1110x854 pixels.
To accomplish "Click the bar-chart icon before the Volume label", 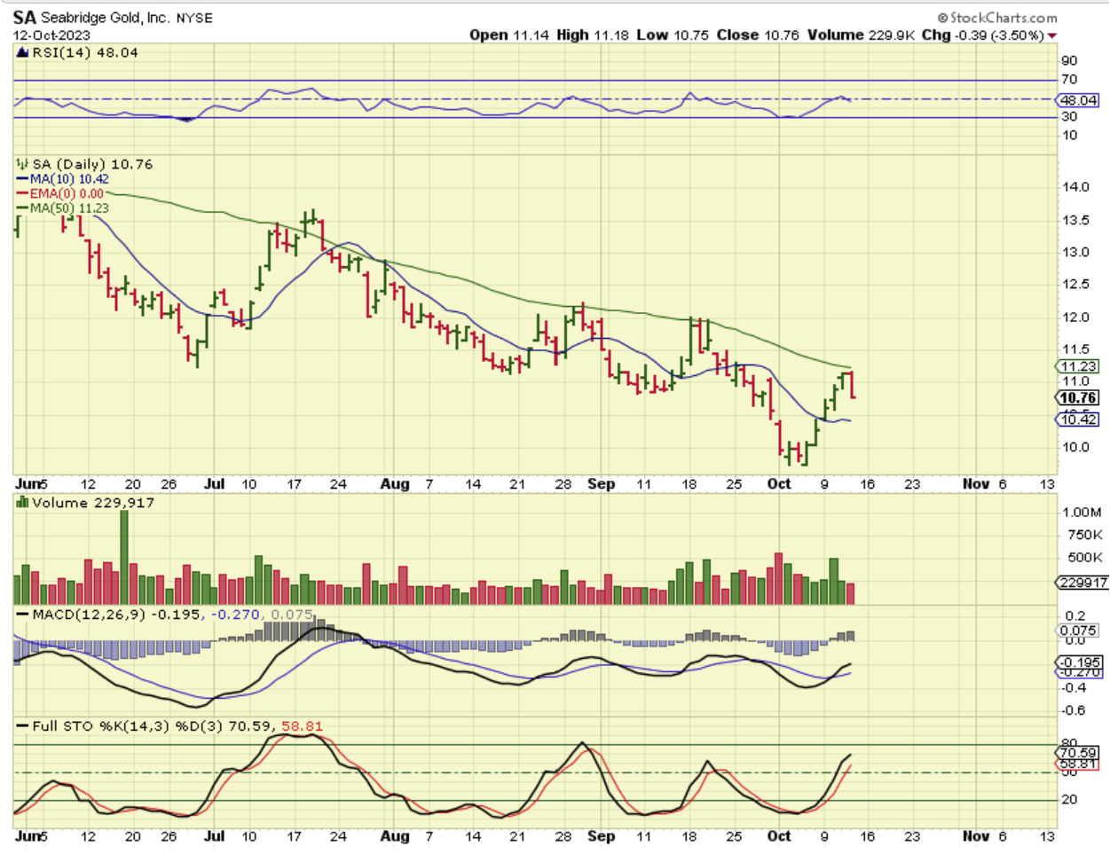I will tap(23, 503).
